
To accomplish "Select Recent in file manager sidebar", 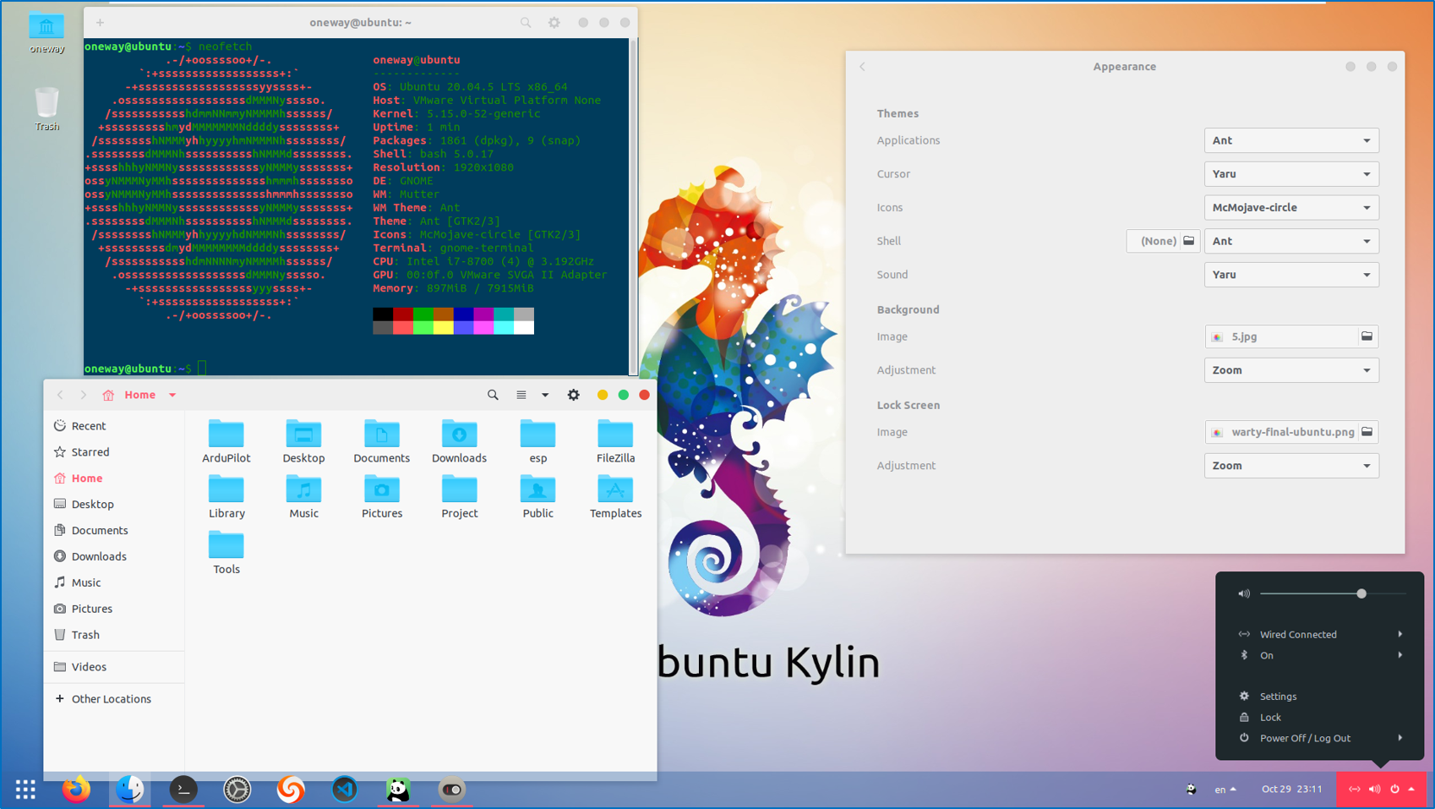I will coord(114,426).
